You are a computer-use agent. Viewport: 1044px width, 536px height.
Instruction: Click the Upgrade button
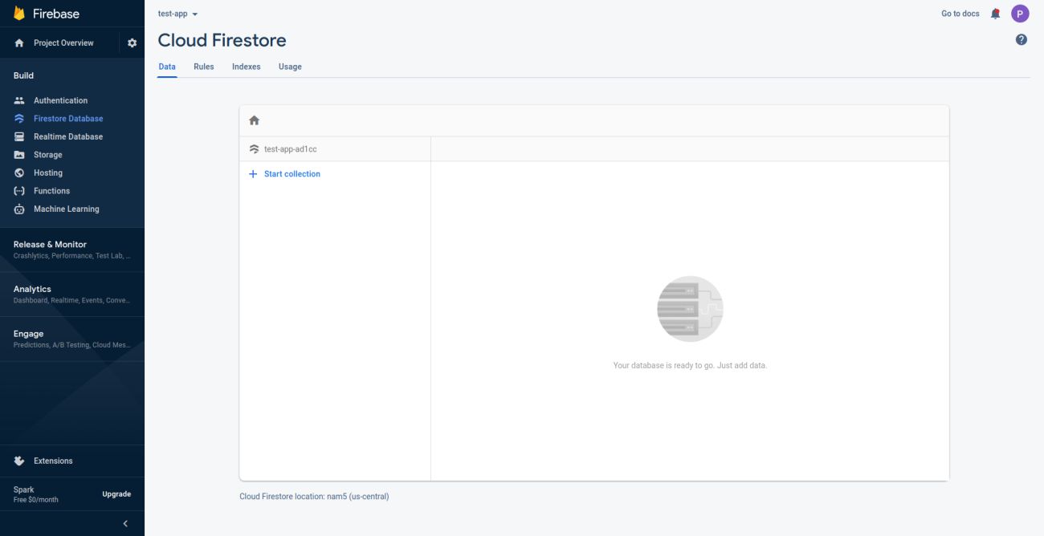[116, 493]
